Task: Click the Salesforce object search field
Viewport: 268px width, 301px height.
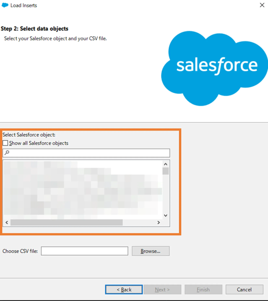Action: tap(86, 153)
